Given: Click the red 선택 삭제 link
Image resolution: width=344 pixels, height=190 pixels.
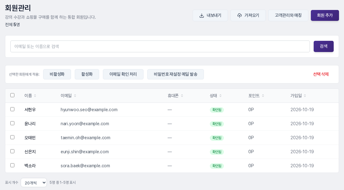Looking at the screenshot, I should pos(321,74).
